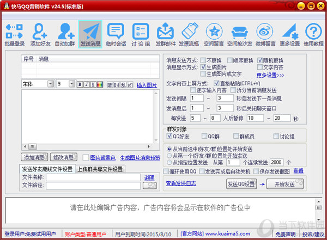This screenshot has width=327, height=240.
Task: Expand the 宋体 font dropdown
Action: pyautogui.click(x=51, y=84)
